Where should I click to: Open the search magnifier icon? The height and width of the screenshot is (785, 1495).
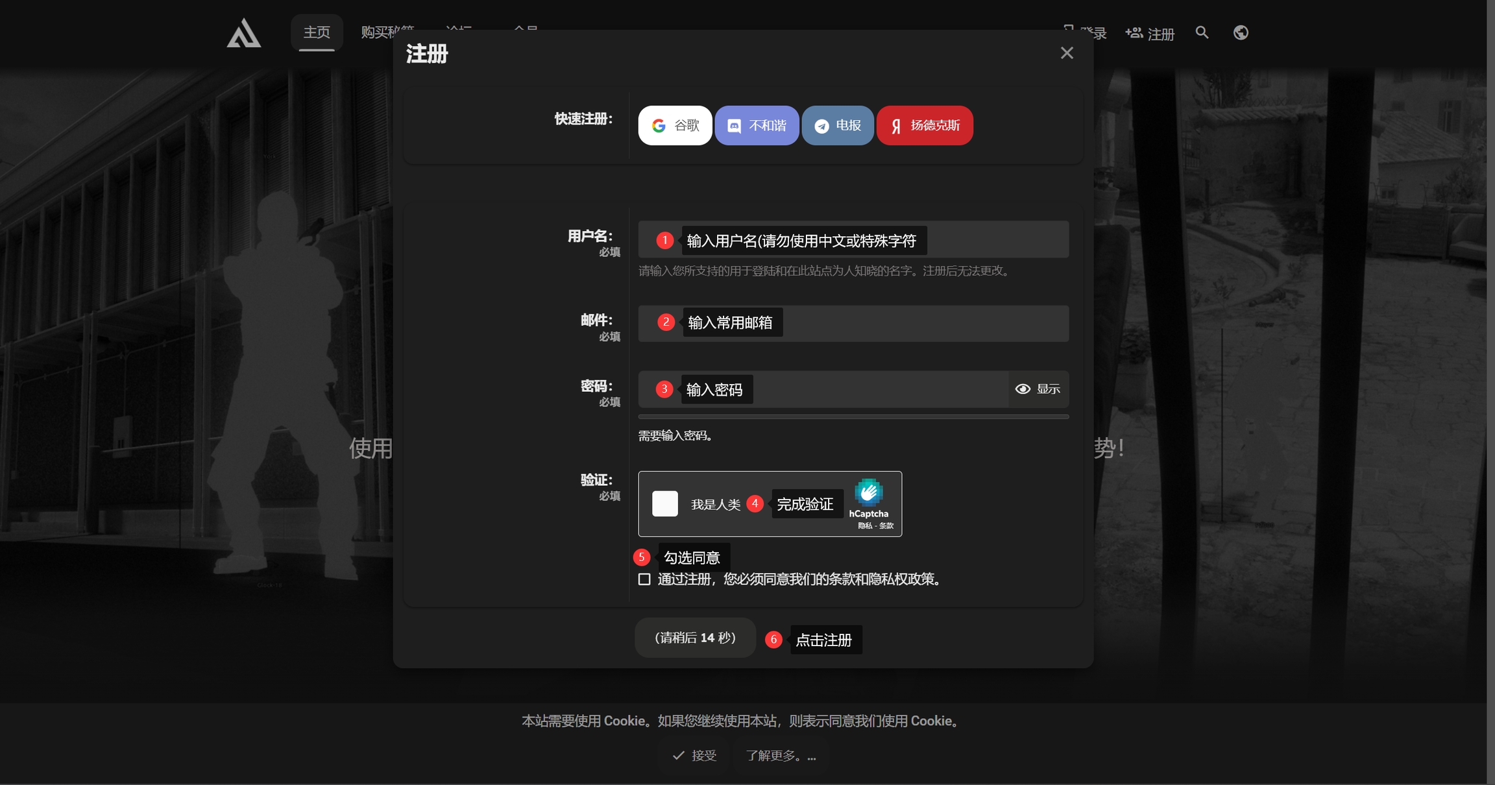[x=1202, y=32]
